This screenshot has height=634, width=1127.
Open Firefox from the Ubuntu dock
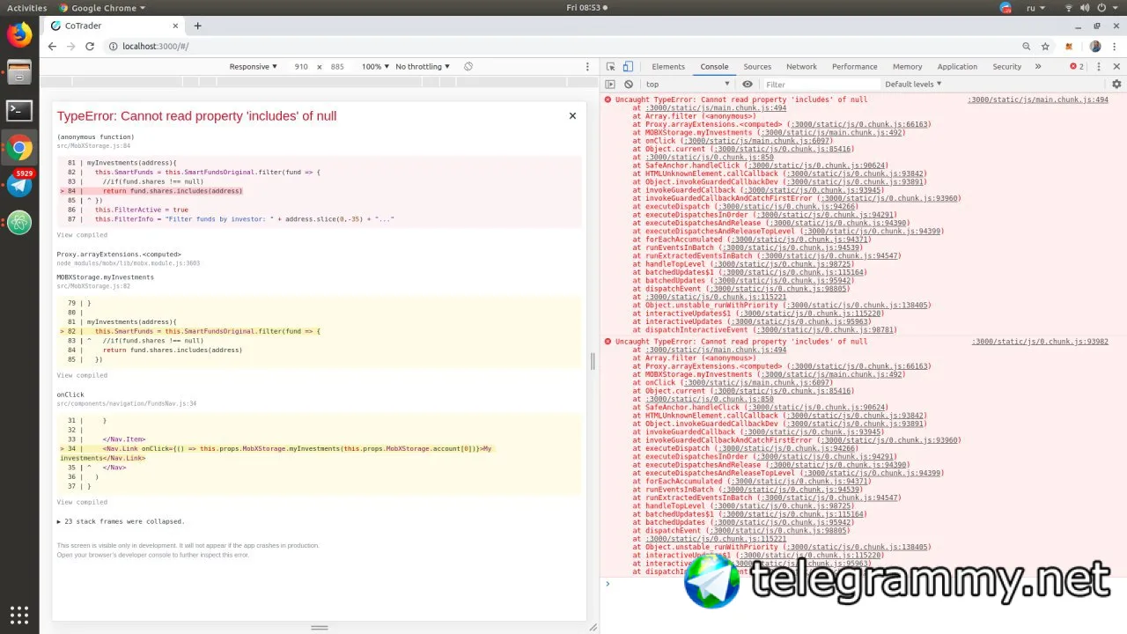click(x=19, y=34)
